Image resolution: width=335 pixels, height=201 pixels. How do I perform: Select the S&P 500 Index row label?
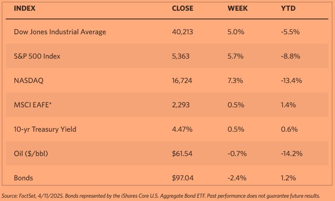coord(37,56)
